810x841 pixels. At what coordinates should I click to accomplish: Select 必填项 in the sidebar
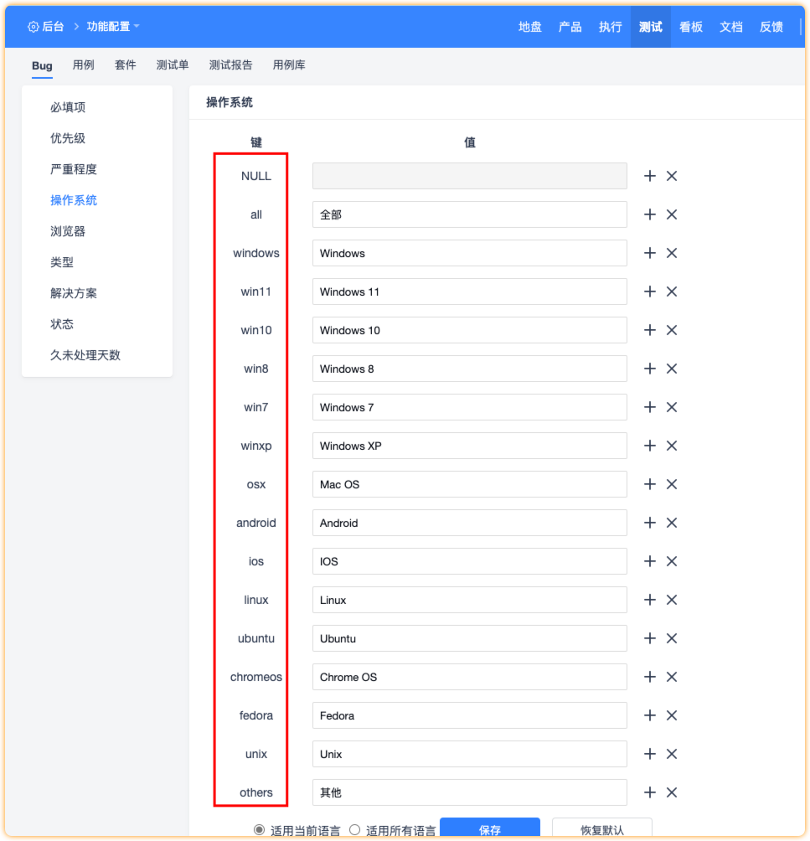point(68,107)
